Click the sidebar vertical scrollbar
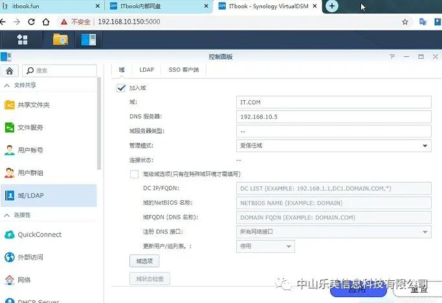This screenshot has height=303, width=442. point(99,124)
